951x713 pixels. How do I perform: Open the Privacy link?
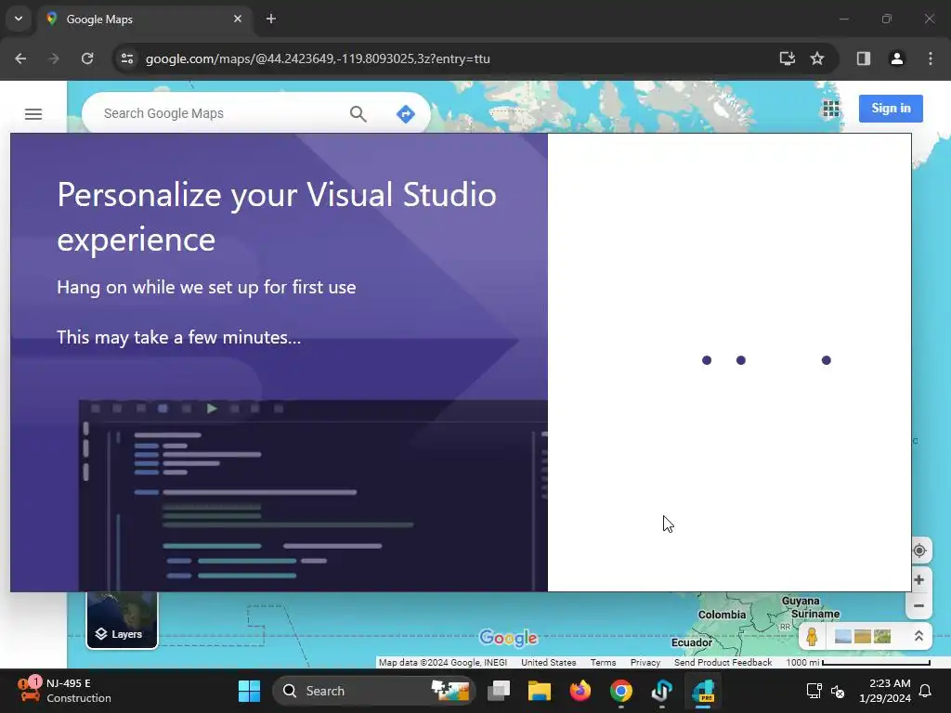coord(645,663)
